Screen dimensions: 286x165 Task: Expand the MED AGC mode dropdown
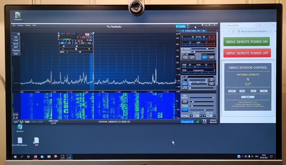(64, 52)
